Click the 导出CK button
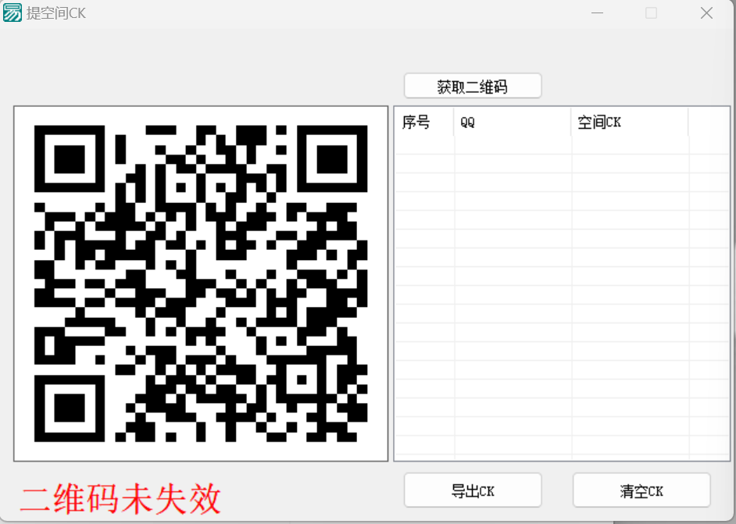 click(472, 490)
